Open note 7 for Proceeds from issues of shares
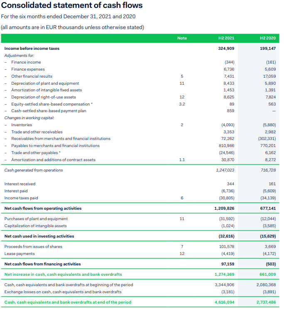The image size is (284, 309). 182,247
